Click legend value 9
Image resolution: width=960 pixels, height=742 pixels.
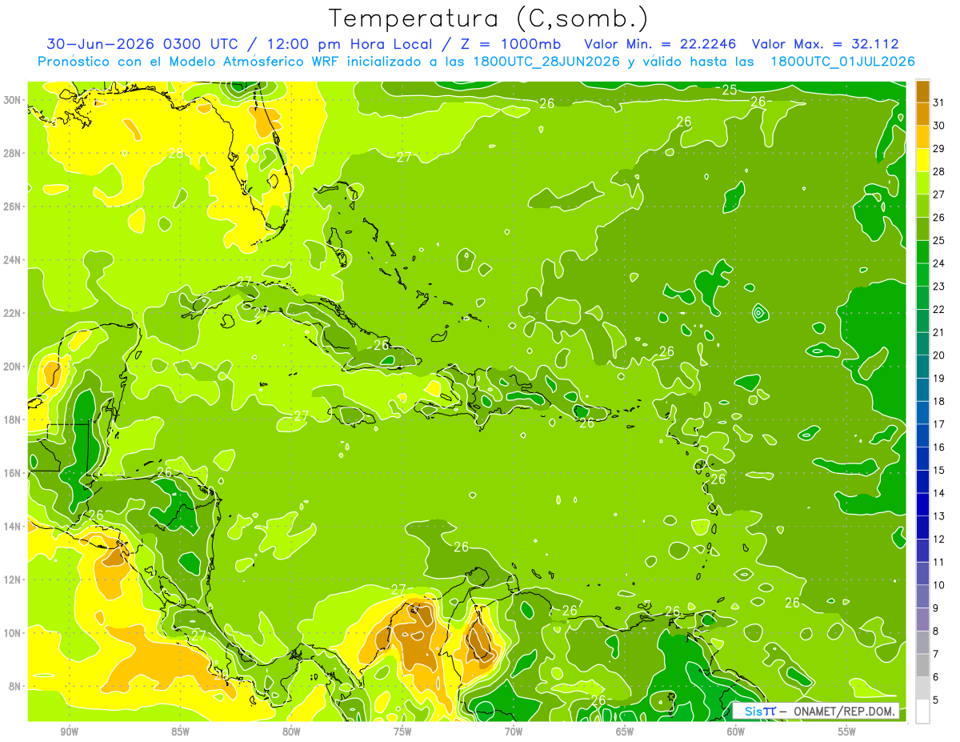tap(936, 608)
